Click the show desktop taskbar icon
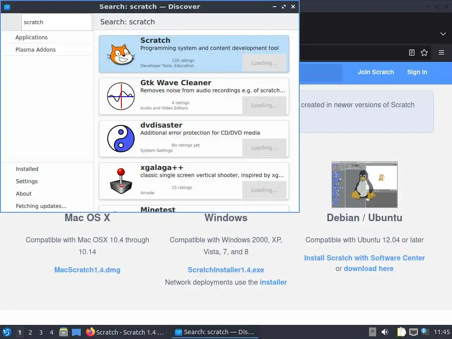 tap(76, 332)
